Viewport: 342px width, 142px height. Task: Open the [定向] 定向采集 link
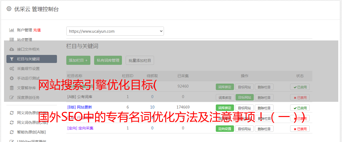pos(80,128)
